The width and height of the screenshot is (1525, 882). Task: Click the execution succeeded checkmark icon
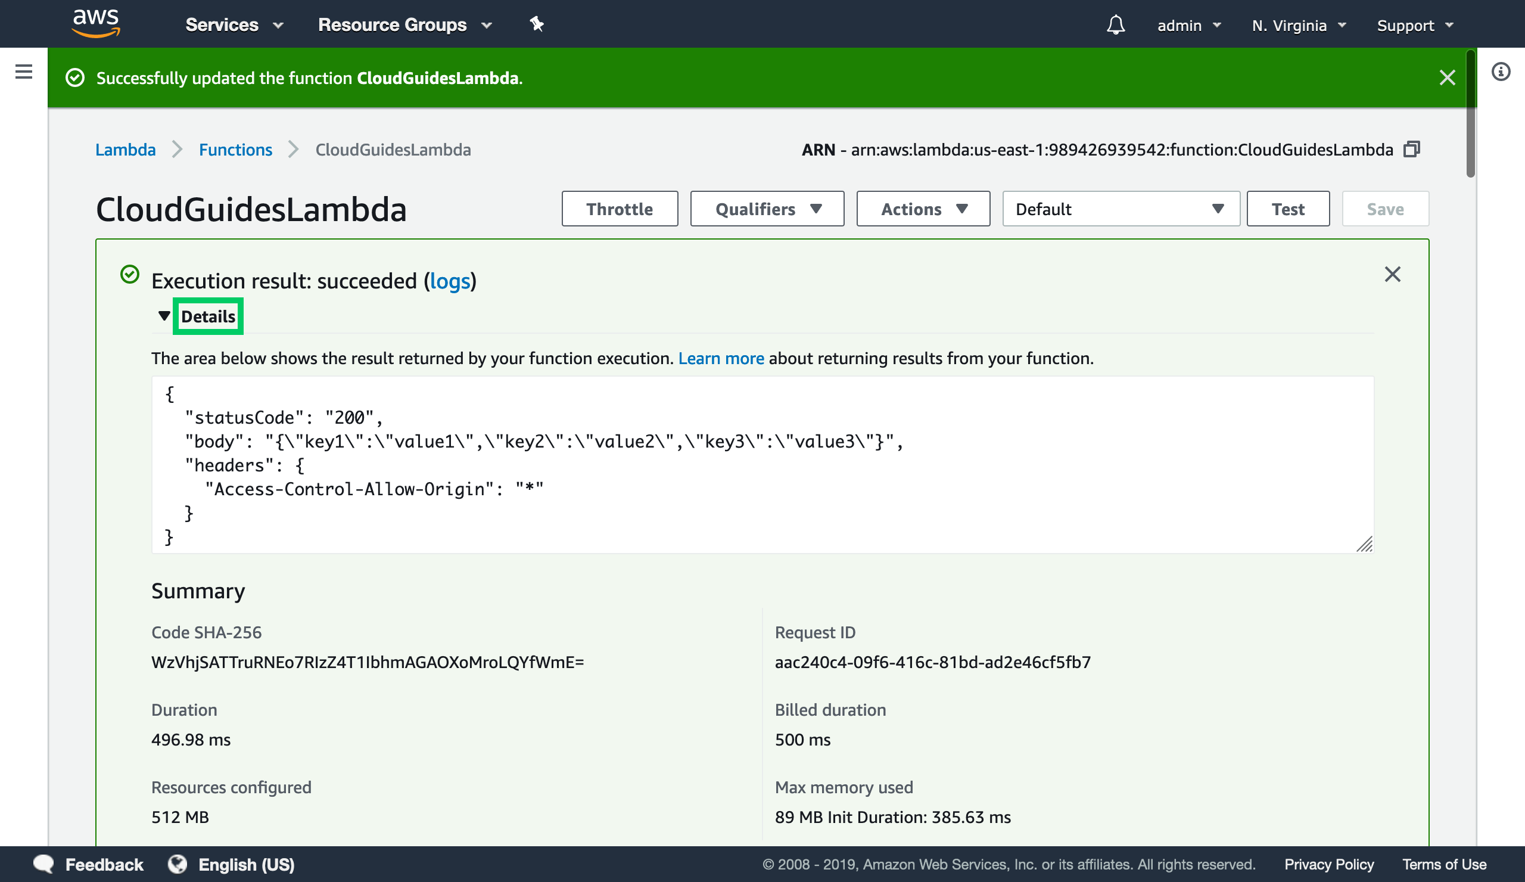pyautogui.click(x=129, y=274)
